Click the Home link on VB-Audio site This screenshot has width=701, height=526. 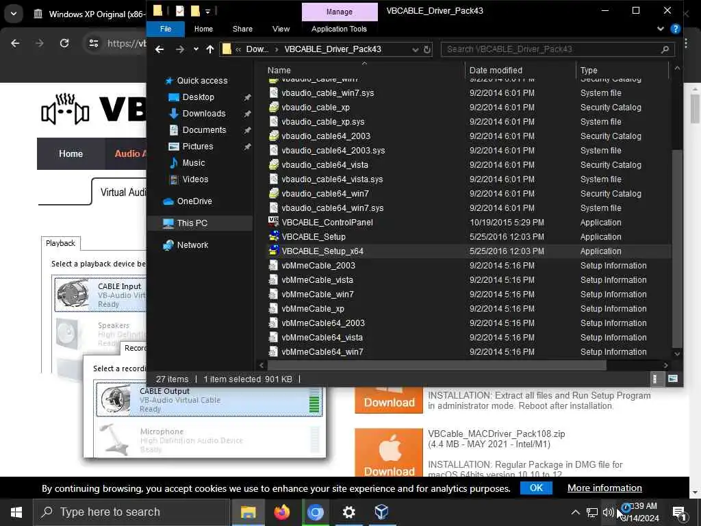click(x=71, y=153)
